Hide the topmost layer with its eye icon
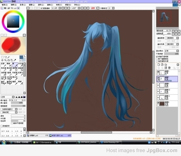 click(x=158, y=72)
